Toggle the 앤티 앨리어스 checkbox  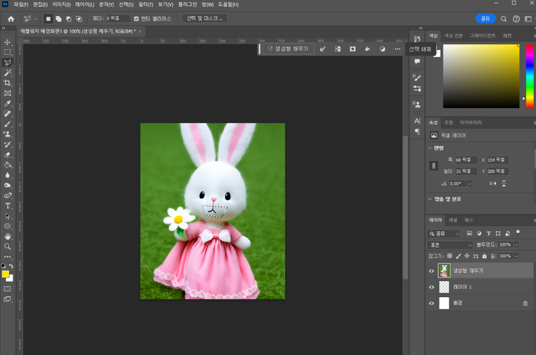[136, 18]
